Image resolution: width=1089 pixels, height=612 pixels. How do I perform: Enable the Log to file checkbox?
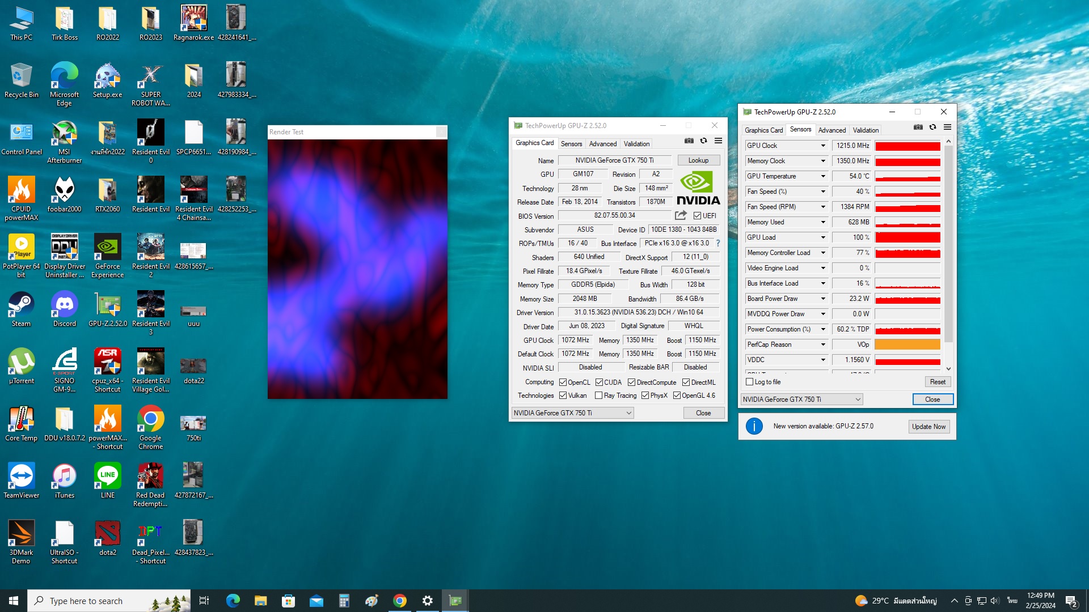tap(750, 382)
